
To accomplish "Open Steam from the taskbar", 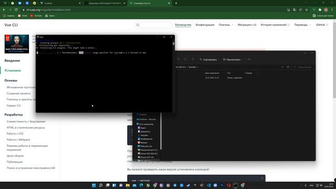I will pyautogui.click(x=188, y=185).
